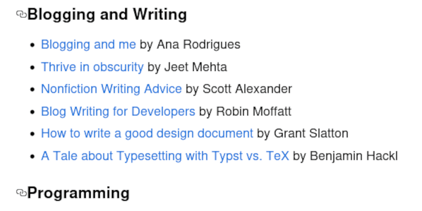Image resolution: width=422 pixels, height=211 pixels.
Task: Open 'Blog Writing for Developers' link
Action: coord(118,111)
